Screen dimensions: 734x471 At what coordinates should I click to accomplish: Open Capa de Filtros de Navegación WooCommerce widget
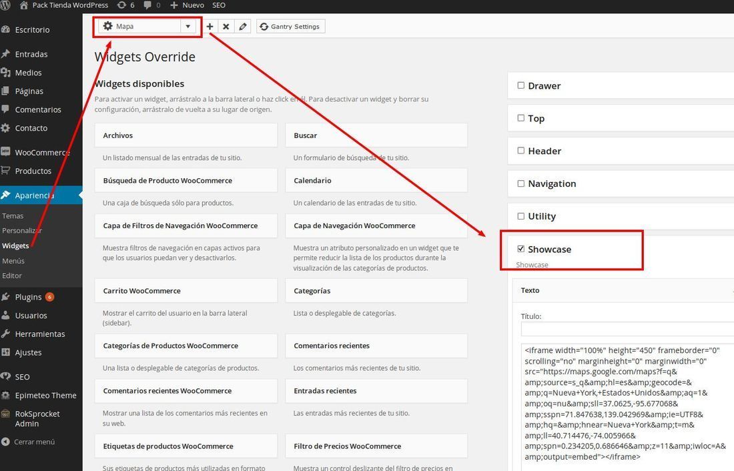tap(186, 225)
